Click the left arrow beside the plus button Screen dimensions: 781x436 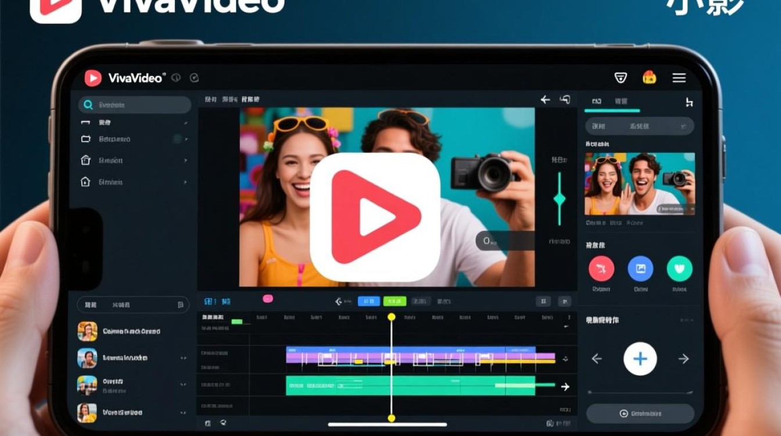tap(596, 359)
